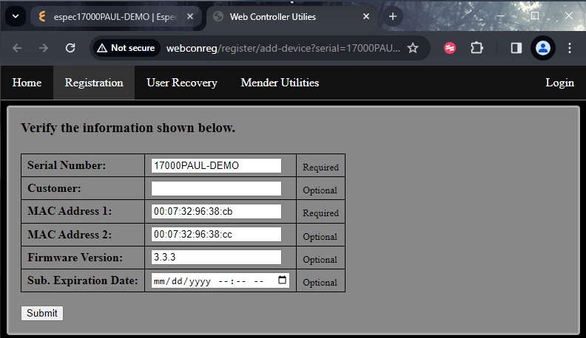Click the 'Verify the information shown below.' heading
Viewport: 586px width, 338px height.
pos(128,128)
